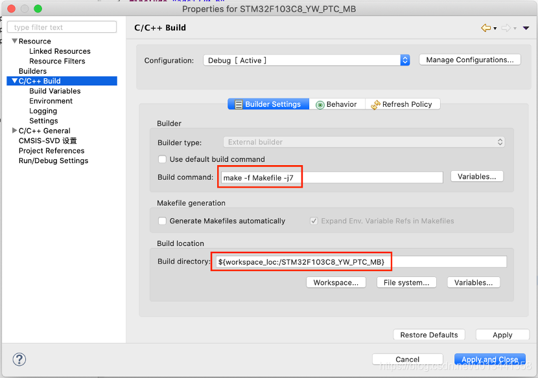Image resolution: width=538 pixels, height=378 pixels.
Task: Enable Generate Makefiles automatically
Action: [x=162, y=221]
